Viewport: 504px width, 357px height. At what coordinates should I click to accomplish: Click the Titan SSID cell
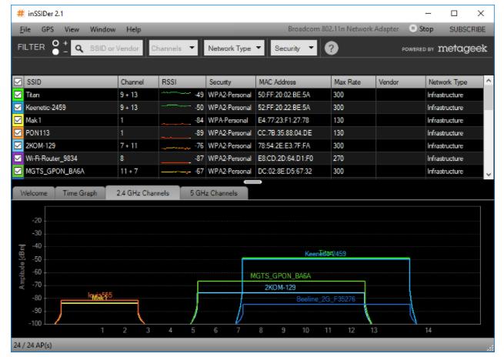pyautogui.click(x=71, y=95)
